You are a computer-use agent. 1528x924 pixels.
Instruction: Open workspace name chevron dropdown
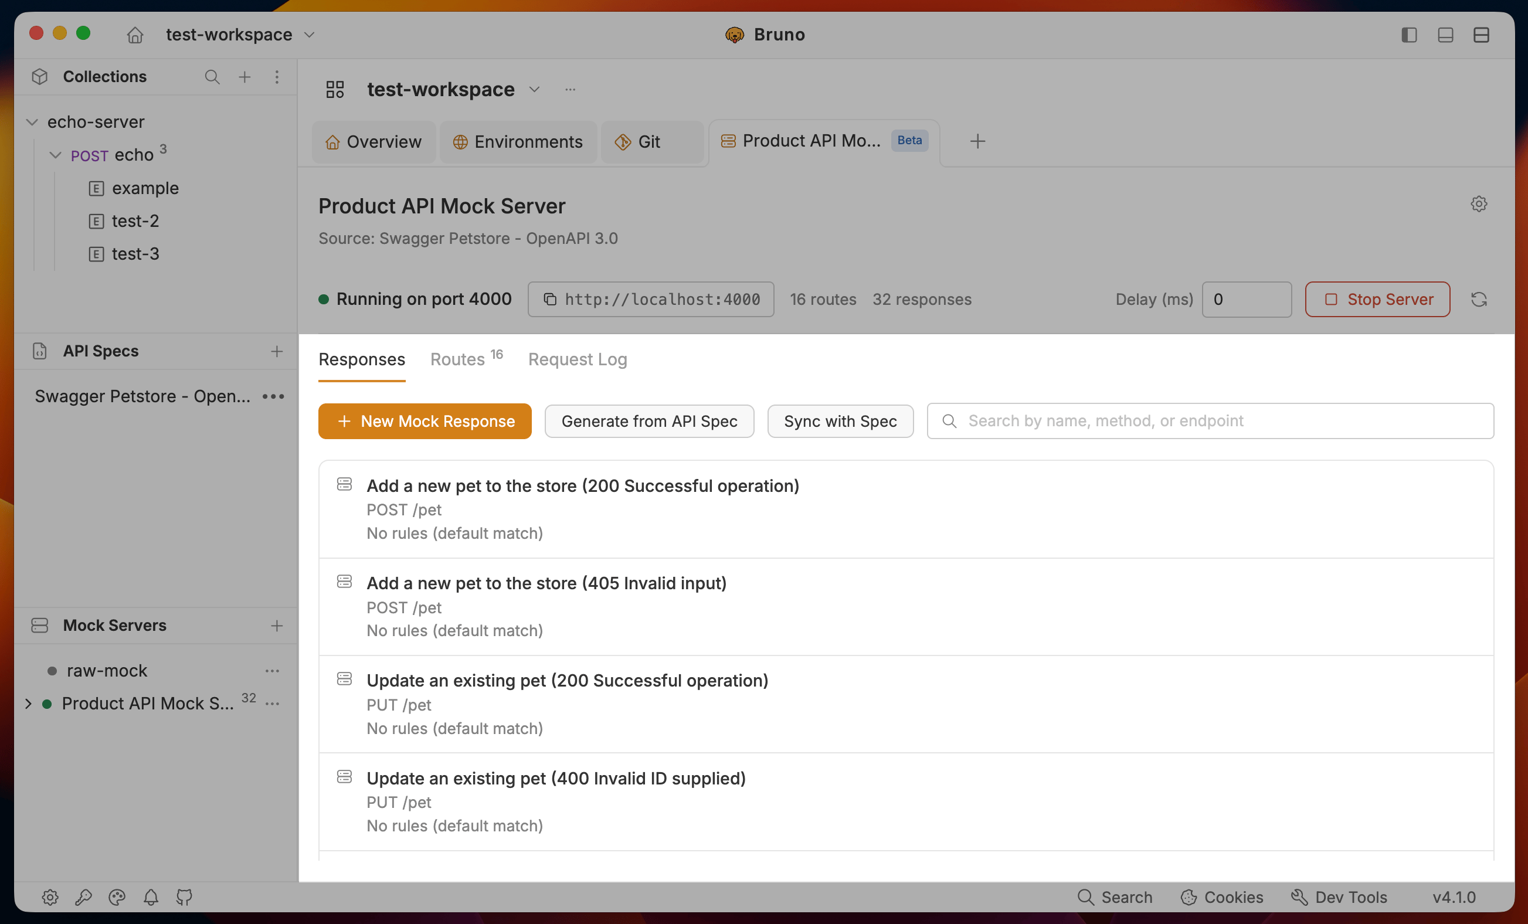[535, 90]
